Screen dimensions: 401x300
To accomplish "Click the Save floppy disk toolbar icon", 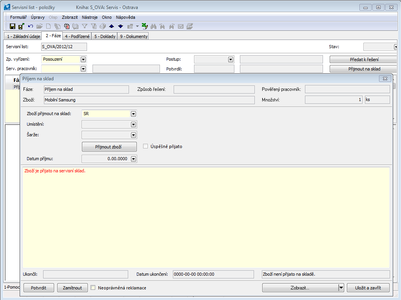I will pyautogui.click(x=13, y=26).
